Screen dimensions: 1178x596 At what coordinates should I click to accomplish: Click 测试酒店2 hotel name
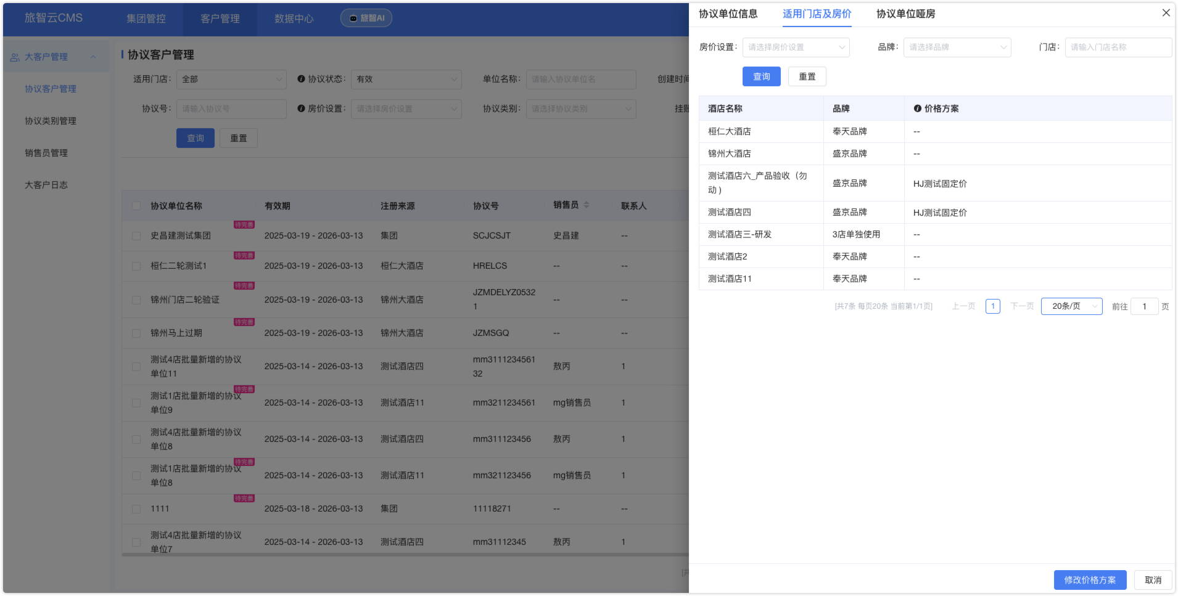point(727,256)
